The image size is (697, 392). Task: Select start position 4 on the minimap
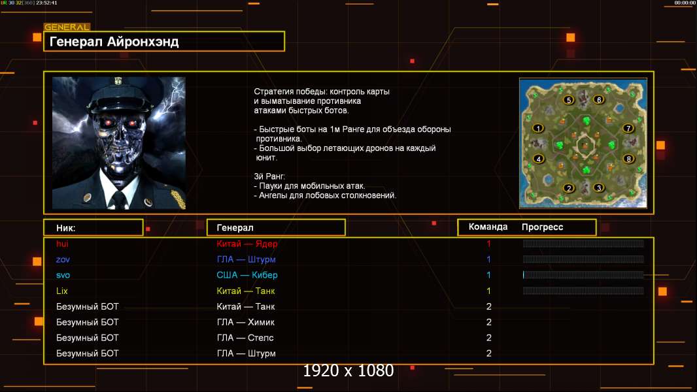tap(538, 159)
